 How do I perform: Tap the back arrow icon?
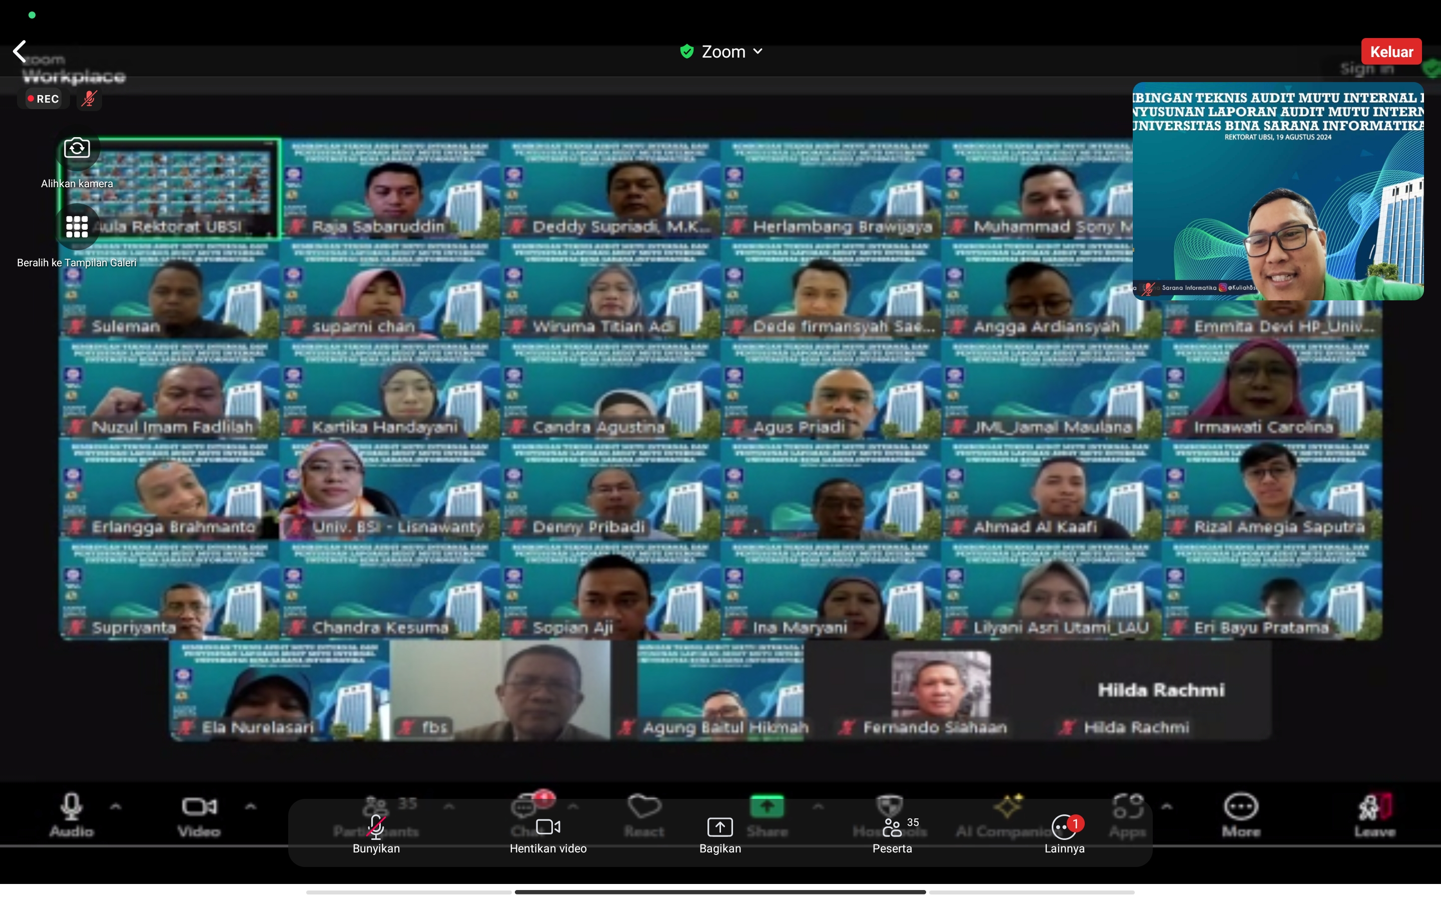[20, 51]
